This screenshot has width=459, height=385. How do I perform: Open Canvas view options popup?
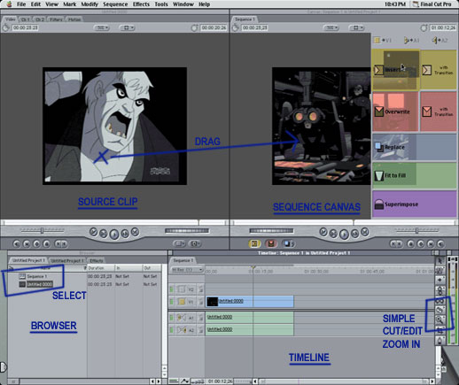pos(357,27)
